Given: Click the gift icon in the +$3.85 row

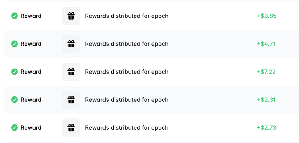Looking at the screenshot, I should (71, 16).
